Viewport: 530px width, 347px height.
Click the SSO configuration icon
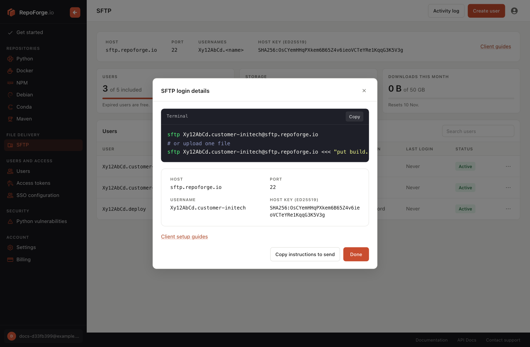[10, 195]
